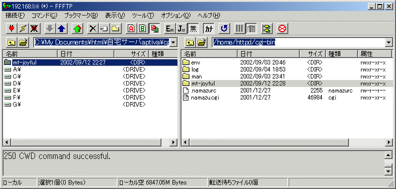This screenshot has width=396, height=189.
Task: Click the Rename icon in toolbar
Action: click(x=105, y=28)
